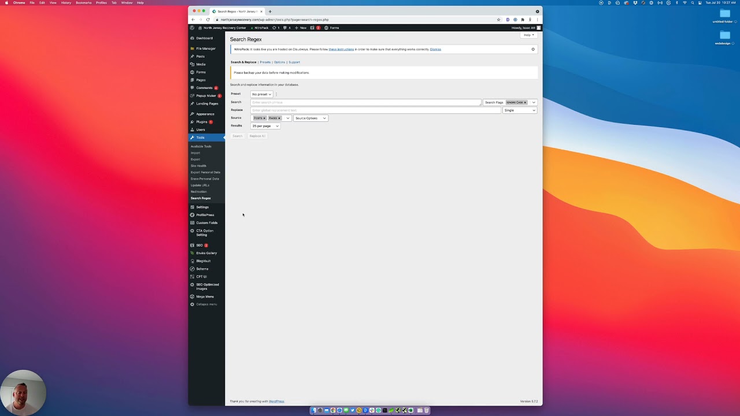Follow the 'these instructions' link
740x416 pixels.
[341, 50]
